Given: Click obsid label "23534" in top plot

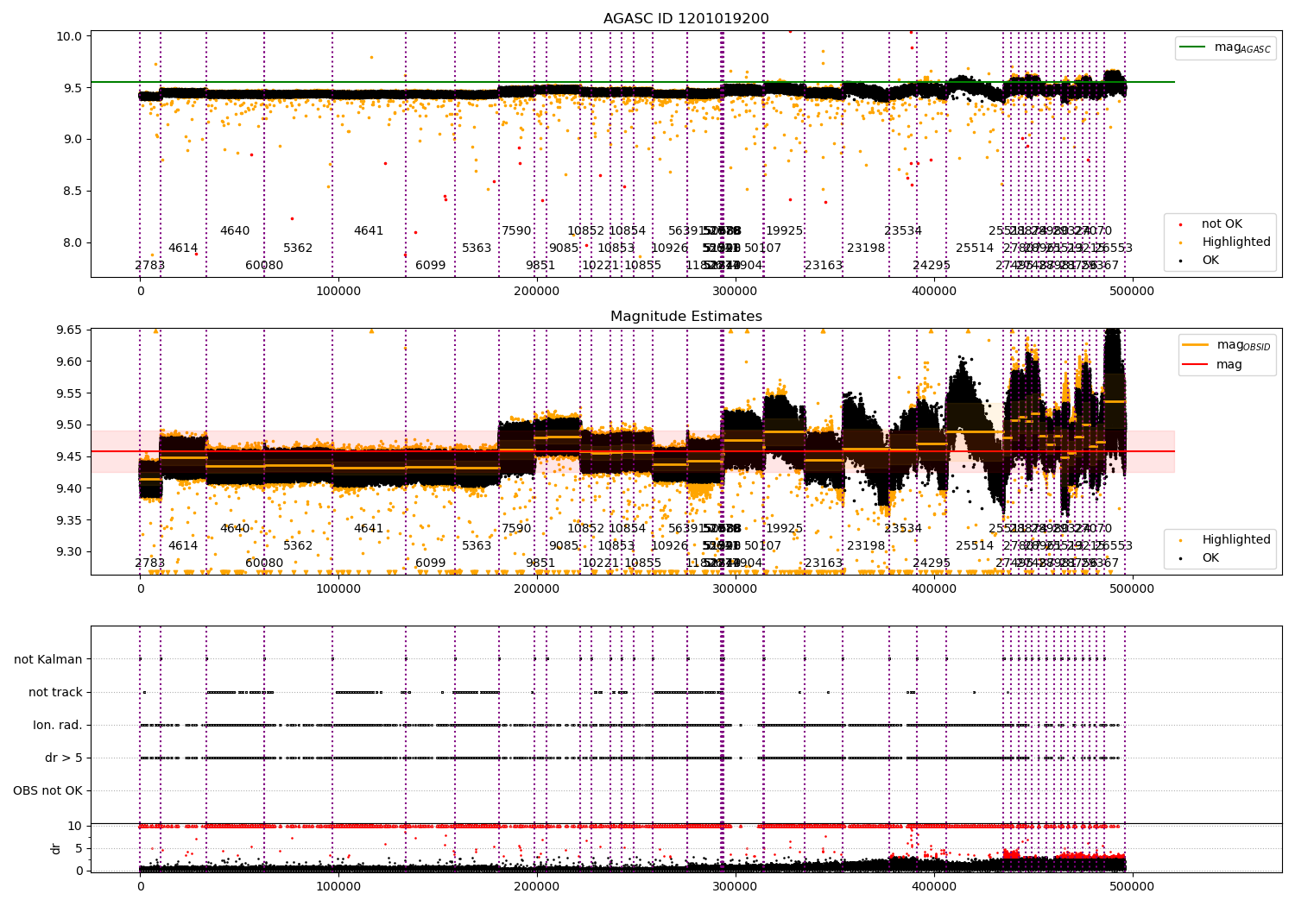Looking at the screenshot, I should coord(903,231).
